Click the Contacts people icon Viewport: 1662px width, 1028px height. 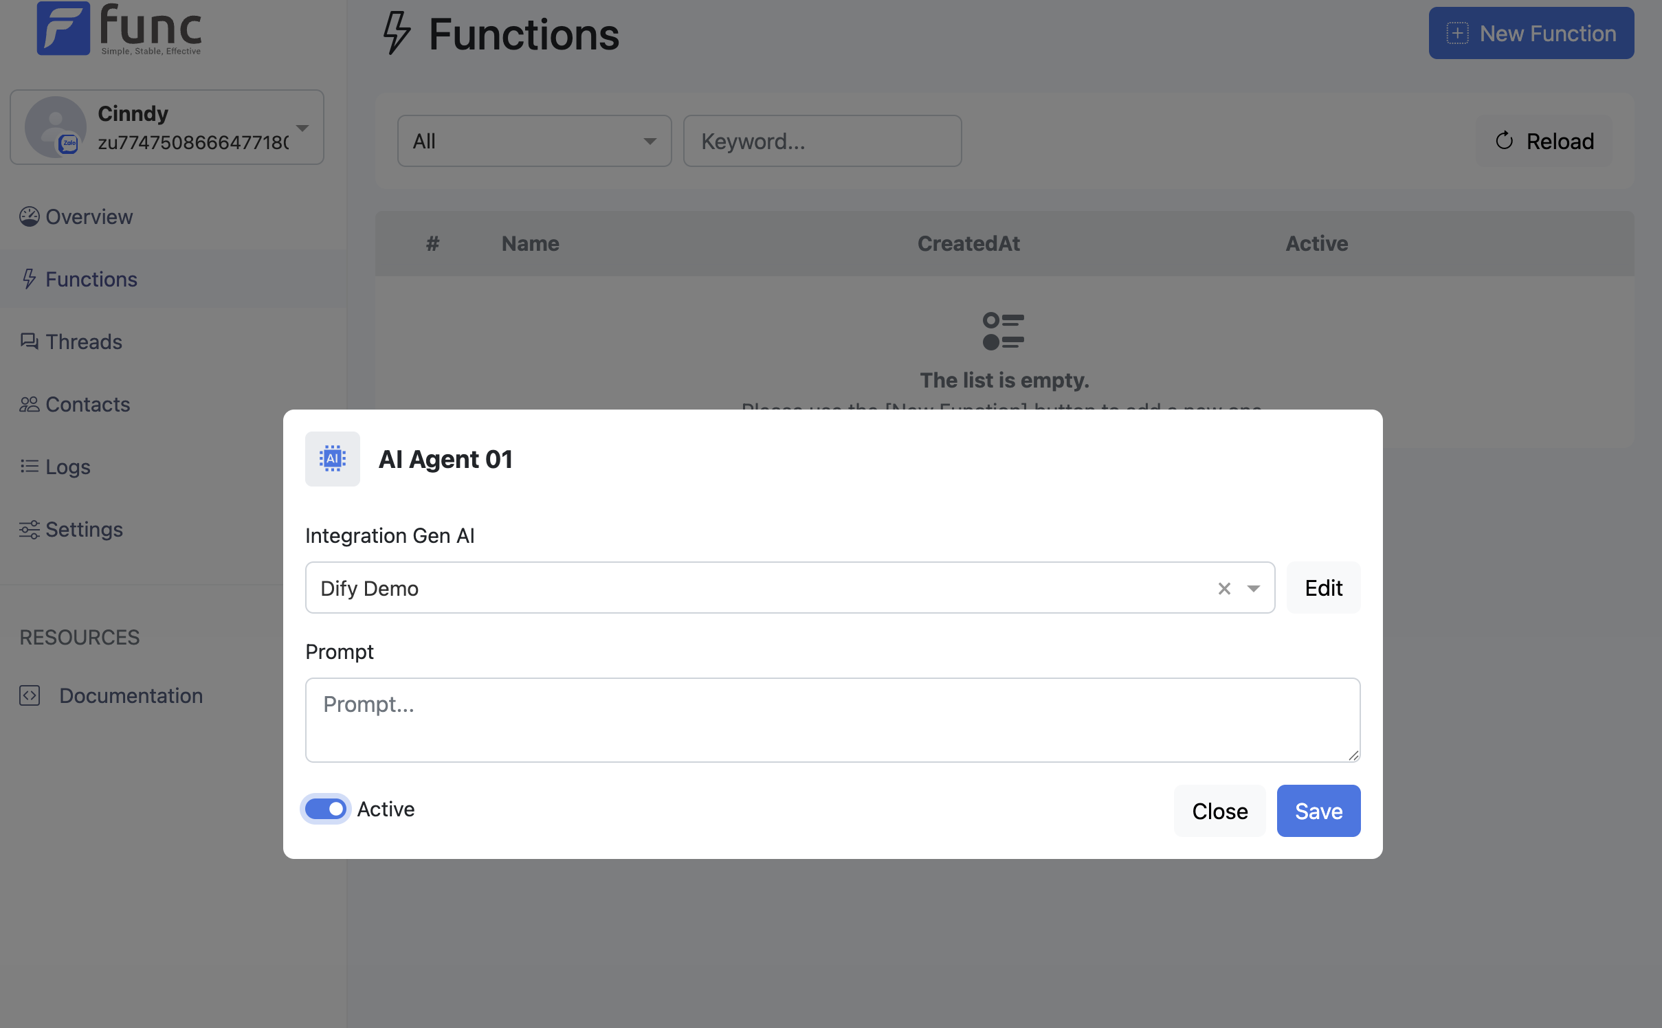(29, 404)
